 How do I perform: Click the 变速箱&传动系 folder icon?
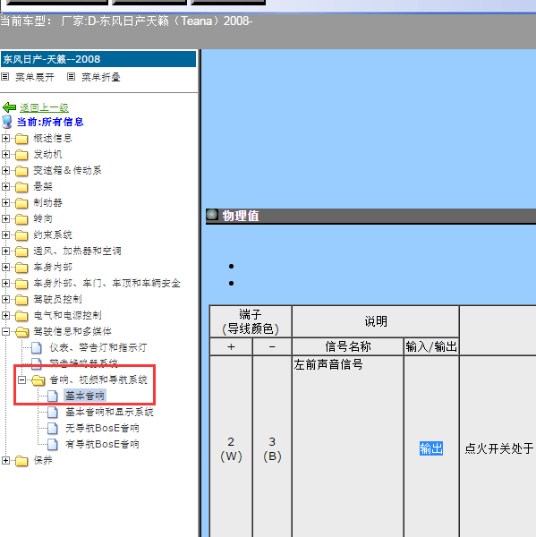[21, 171]
